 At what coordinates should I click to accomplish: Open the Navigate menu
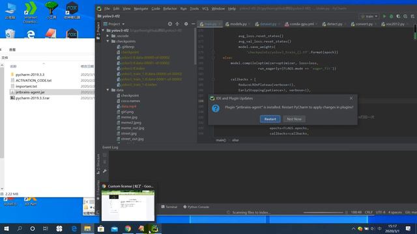click(141, 8)
